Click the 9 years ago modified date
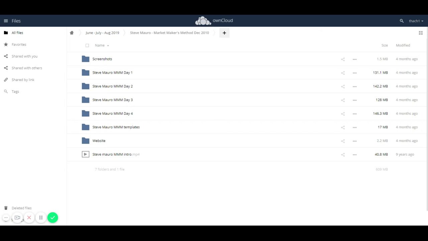Screen dimensions: 428x241 click(x=405, y=154)
